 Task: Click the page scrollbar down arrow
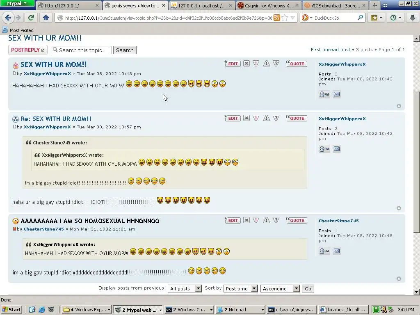(417, 292)
